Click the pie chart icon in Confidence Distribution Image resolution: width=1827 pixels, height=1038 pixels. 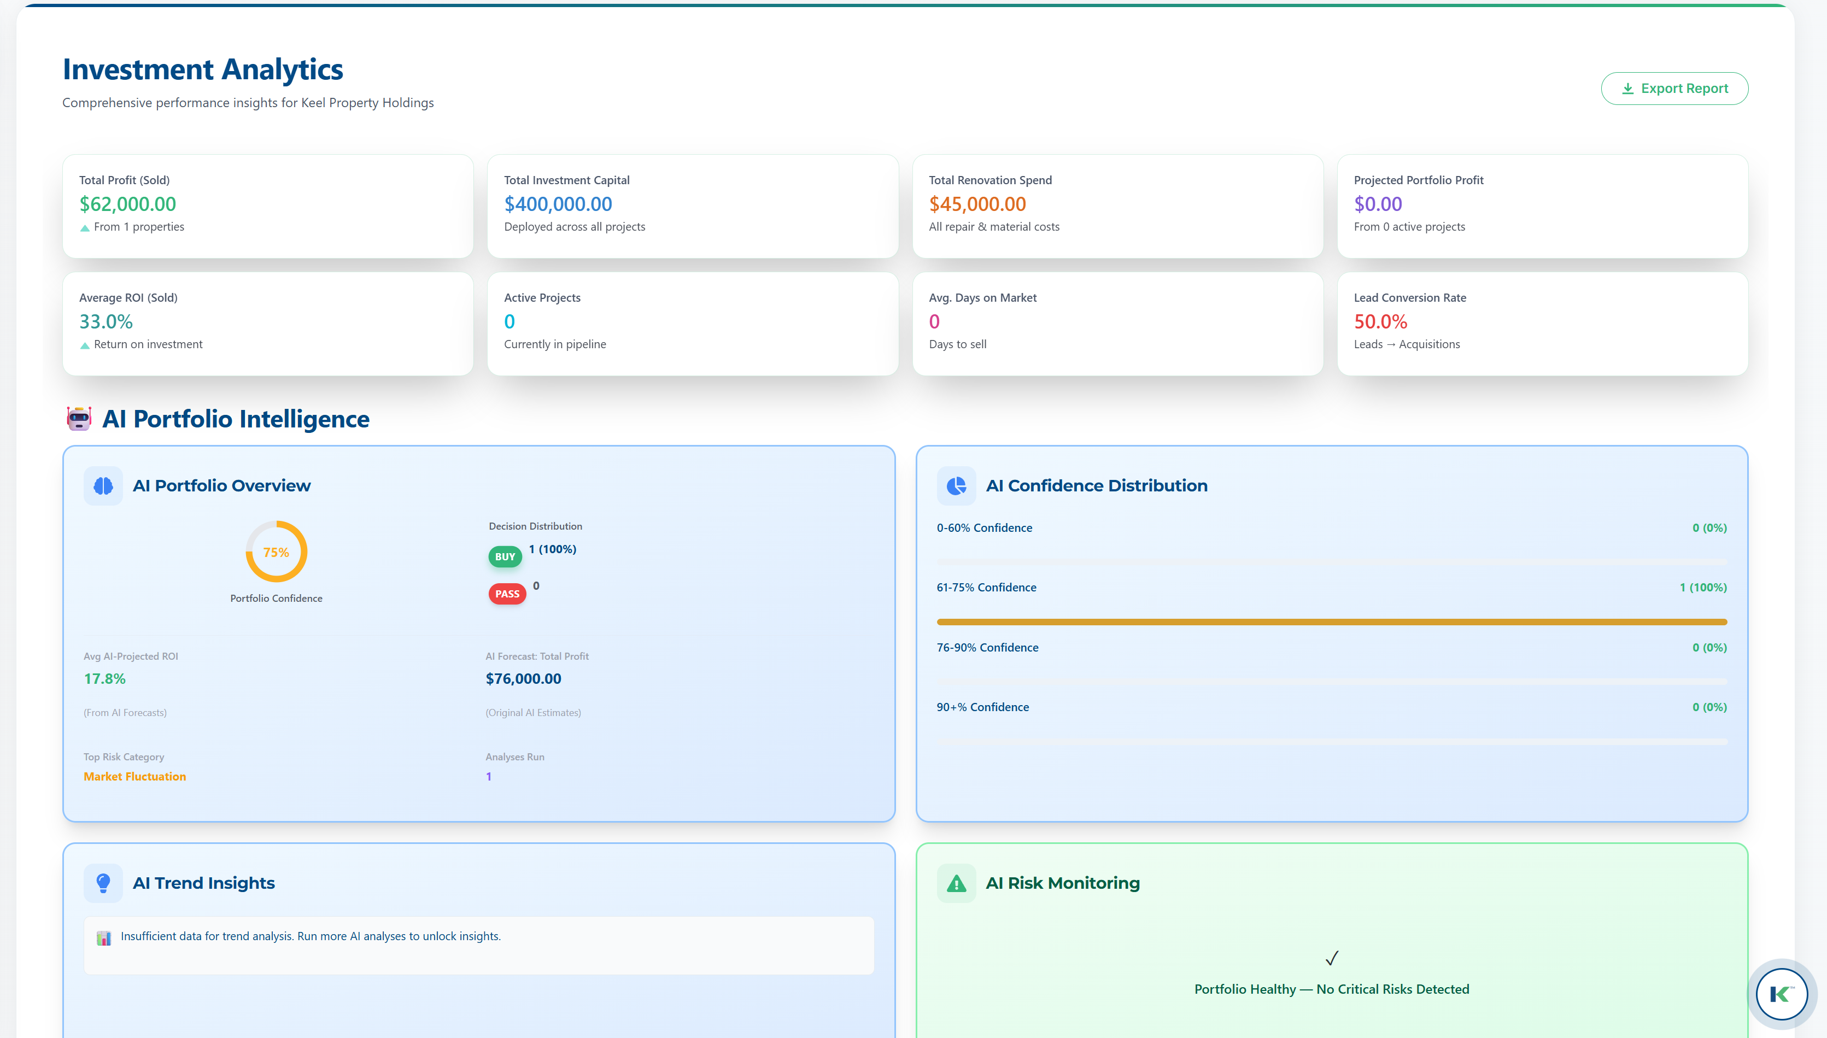coord(956,485)
